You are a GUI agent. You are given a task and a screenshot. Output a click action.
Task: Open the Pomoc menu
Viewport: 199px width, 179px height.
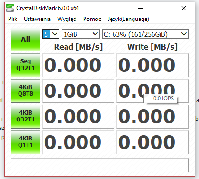click(x=92, y=19)
